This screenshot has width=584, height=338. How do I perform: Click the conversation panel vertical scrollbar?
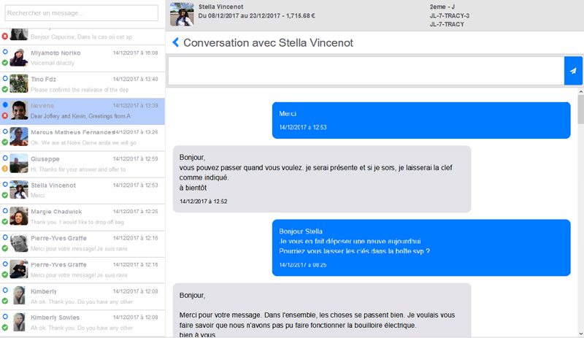tap(580, 110)
